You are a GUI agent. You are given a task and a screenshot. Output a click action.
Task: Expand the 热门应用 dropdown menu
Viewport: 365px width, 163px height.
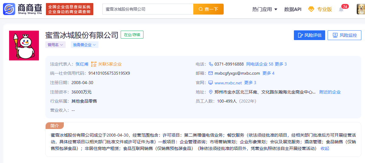[265, 9]
